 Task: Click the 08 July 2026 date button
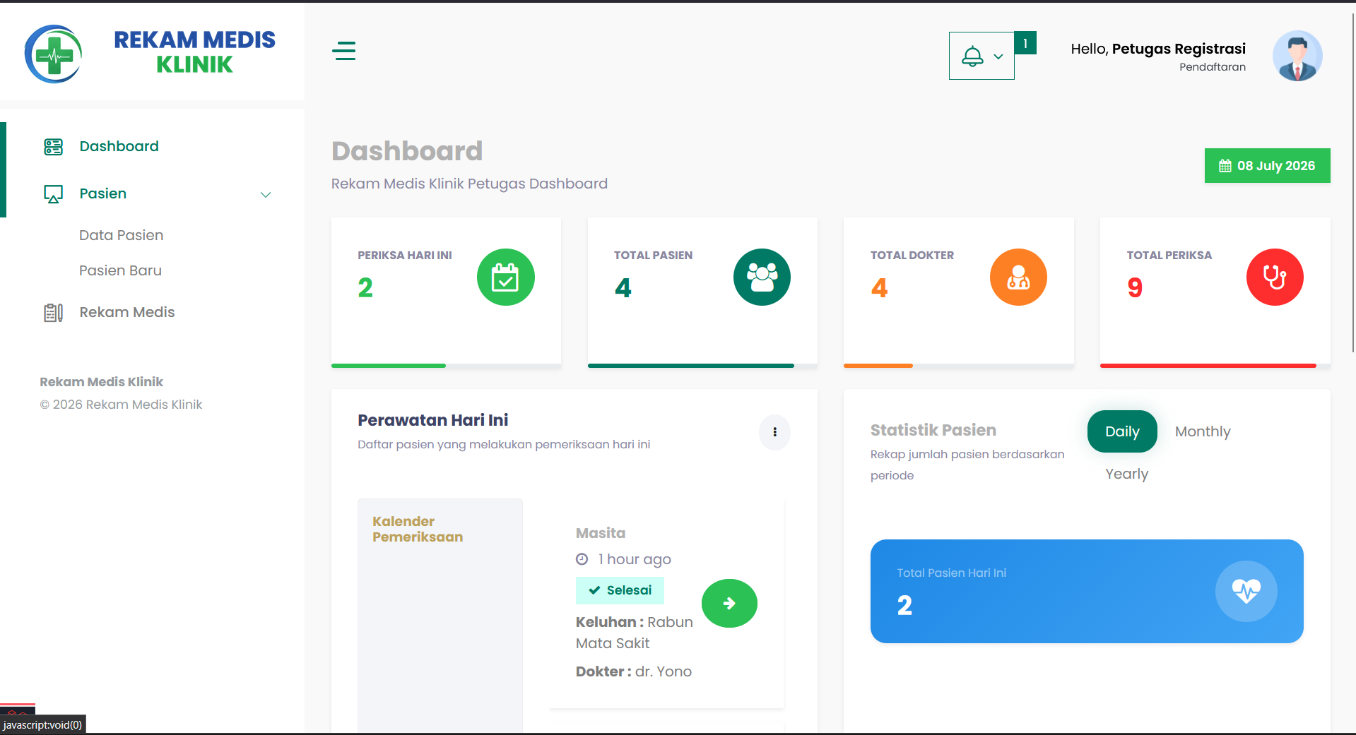1267,165
